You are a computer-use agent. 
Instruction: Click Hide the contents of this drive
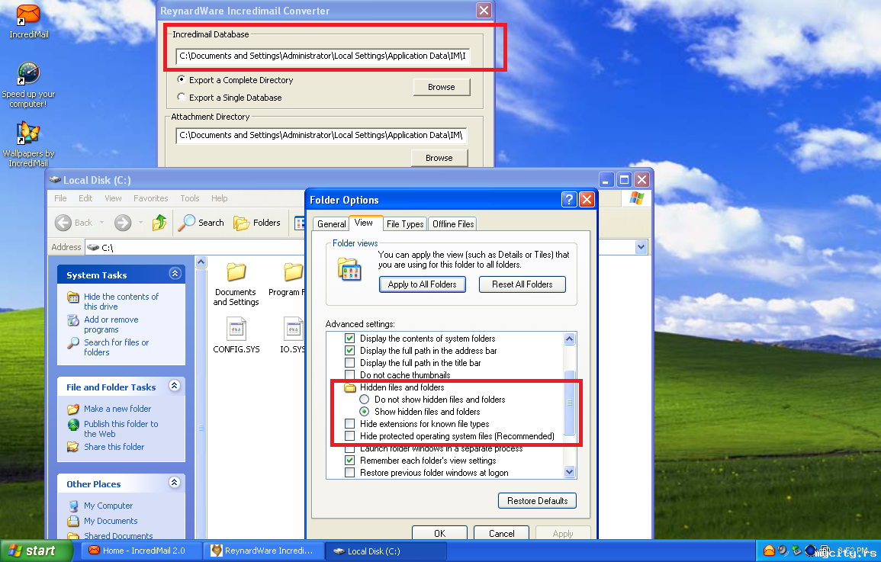coord(121,301)
